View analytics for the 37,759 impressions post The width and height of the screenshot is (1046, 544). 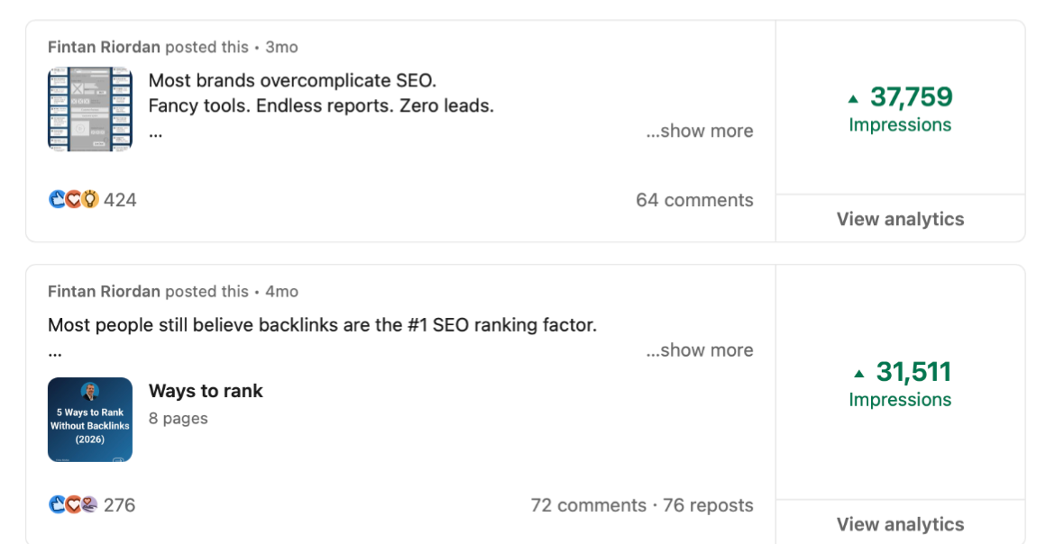point(900,219)
